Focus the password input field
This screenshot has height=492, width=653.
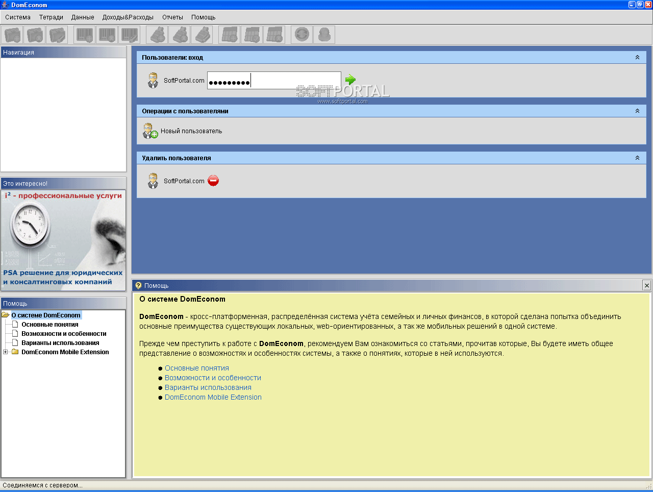[274, 81]
